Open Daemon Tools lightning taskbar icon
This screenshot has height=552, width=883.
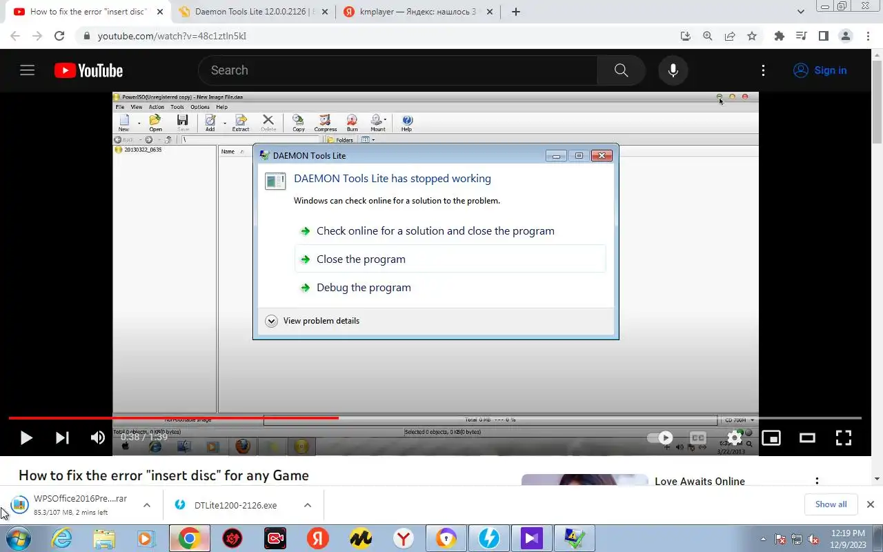(x=489, y=538)
